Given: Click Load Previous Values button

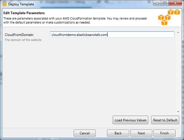Looking at the screenshot, I should (130, 120).
